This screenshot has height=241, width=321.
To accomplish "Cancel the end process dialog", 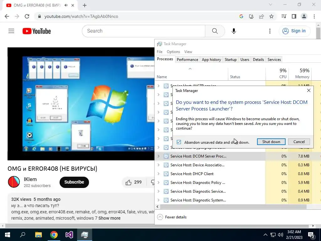I will (x=299, y=142).
